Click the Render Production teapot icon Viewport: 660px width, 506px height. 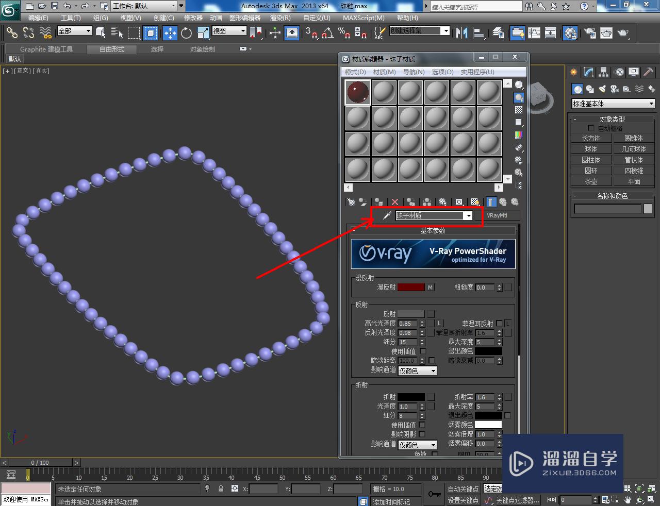[x=624, y=33]
